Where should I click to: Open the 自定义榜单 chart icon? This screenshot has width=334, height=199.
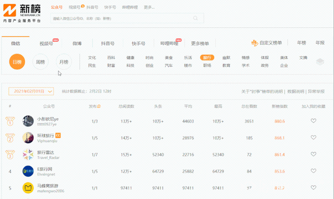[x=254, y=43]
